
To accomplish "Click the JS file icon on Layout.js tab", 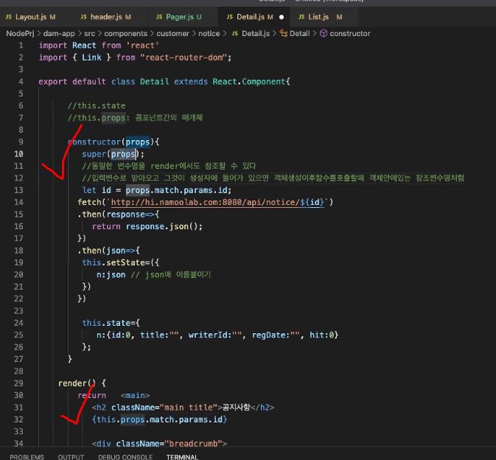I will tap(9, 17).
